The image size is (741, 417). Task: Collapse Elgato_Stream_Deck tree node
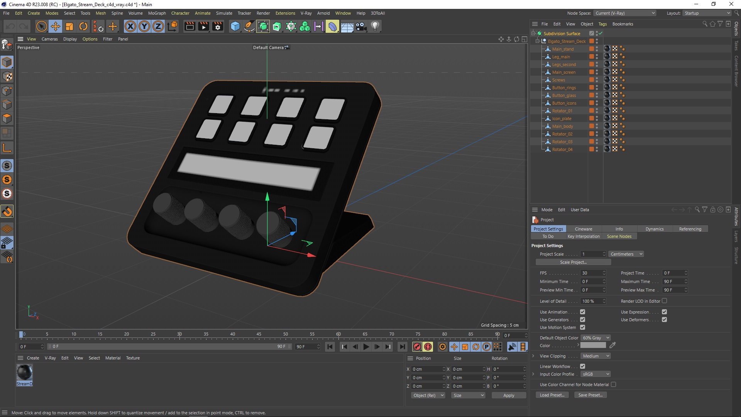pyautogui.click(x=537, y=41)
